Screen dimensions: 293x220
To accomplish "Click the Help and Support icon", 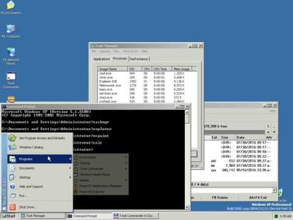I will click(12, 186).
